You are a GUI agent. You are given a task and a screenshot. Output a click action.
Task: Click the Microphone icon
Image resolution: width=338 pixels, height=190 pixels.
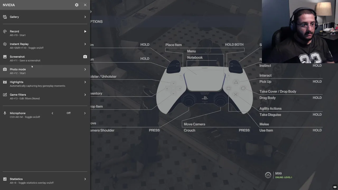click(x=5, y=113)
